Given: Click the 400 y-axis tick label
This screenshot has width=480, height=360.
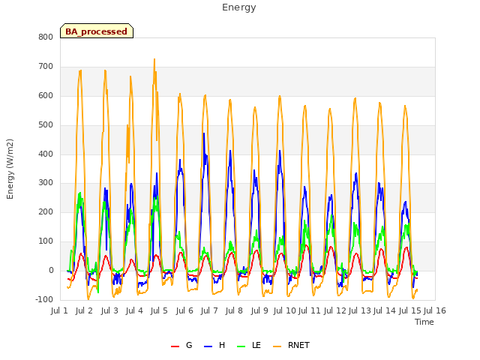Looking at the screenshot, I should coord(46,154).
